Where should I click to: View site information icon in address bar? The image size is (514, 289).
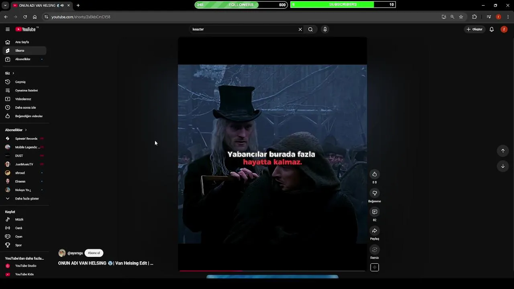46,17
